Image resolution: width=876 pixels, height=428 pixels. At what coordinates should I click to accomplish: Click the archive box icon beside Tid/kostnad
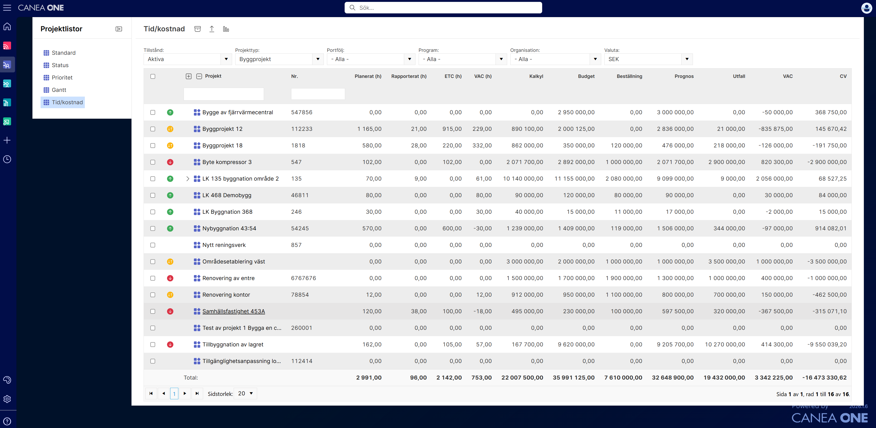198,29
